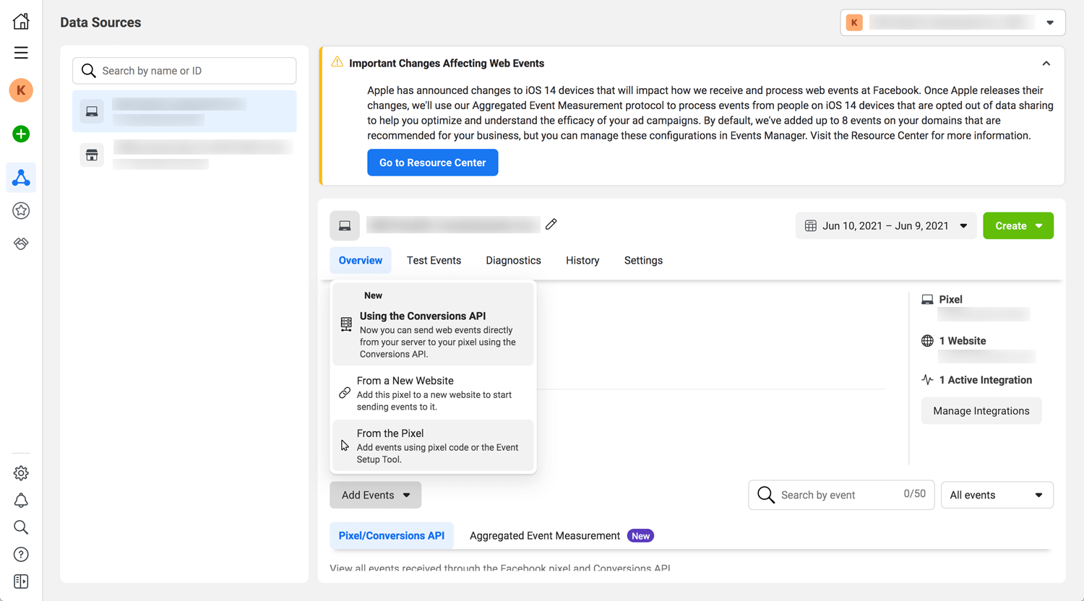This screenshot has width=1084, height=601.
Task: Click the activity icon beside Active Integration
Action: [x=927, y=380]
